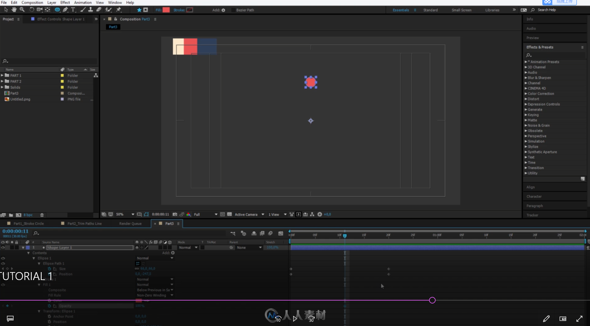
Task: Open the Effect menu
Action: (x=65, y=2)
